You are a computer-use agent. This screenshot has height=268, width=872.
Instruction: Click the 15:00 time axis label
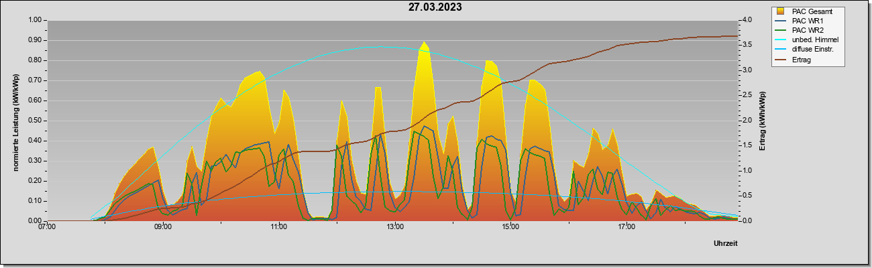tap(510, 227)
